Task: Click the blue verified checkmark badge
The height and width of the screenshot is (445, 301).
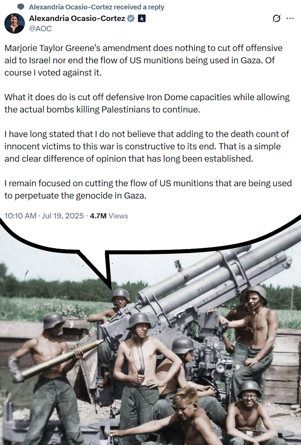Action: [131, 18]
